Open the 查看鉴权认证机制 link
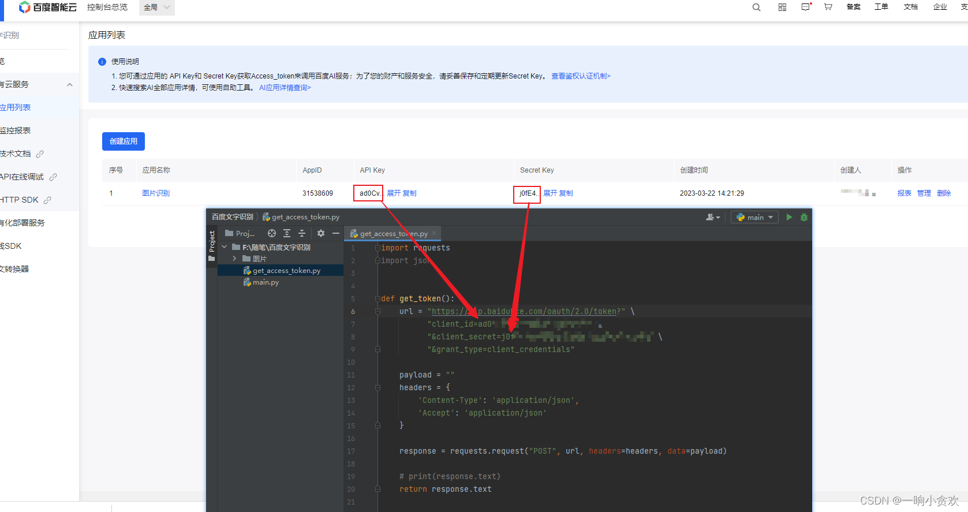Screen dimensions: 968x512 [x=581, y=76]
